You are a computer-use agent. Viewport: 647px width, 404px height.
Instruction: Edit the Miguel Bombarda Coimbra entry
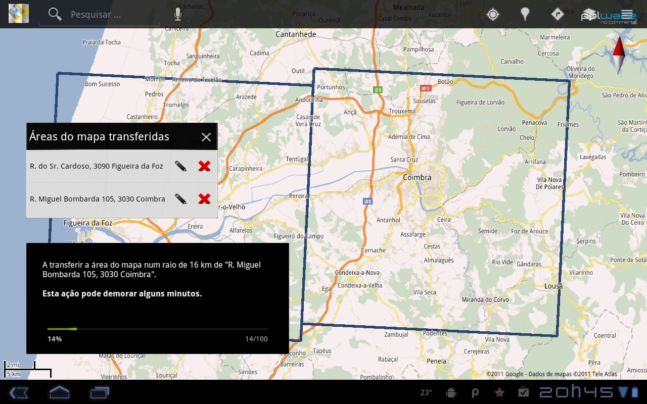(x=180, y=198)
